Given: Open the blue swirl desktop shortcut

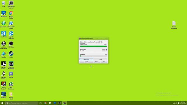Looking at the screenshot, I should (x=11, y=25).
